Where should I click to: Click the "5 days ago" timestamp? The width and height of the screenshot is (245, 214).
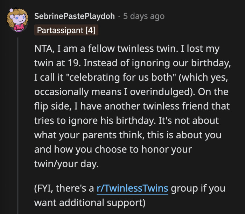pos(143,16)
